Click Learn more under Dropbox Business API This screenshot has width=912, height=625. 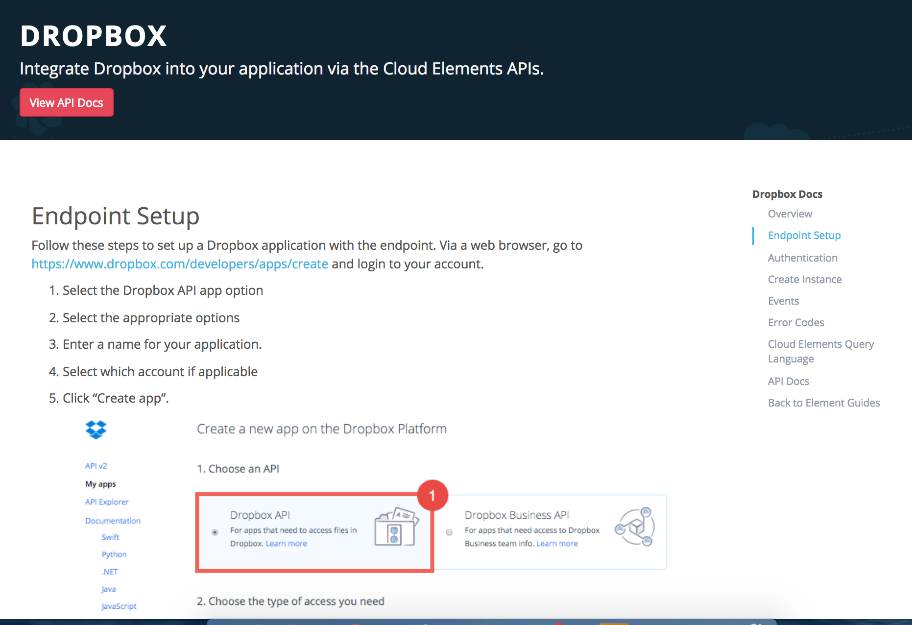pyautogui.click(x=557, y=544)
